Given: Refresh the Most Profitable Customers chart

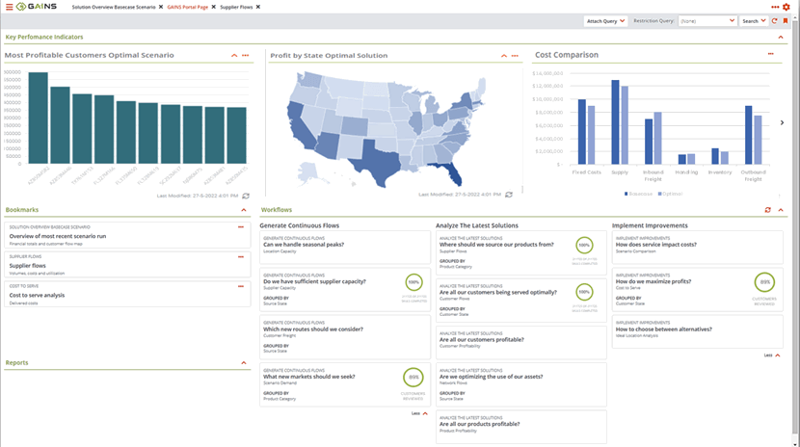Looking at the screenshot, I should click(x=246, y=196).
